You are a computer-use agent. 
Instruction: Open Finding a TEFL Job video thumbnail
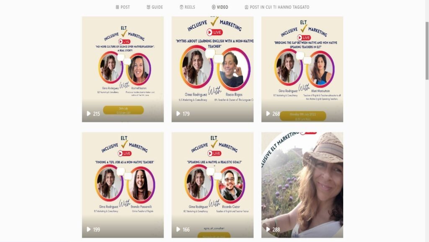pyautogui.click(x=123, y=185)
